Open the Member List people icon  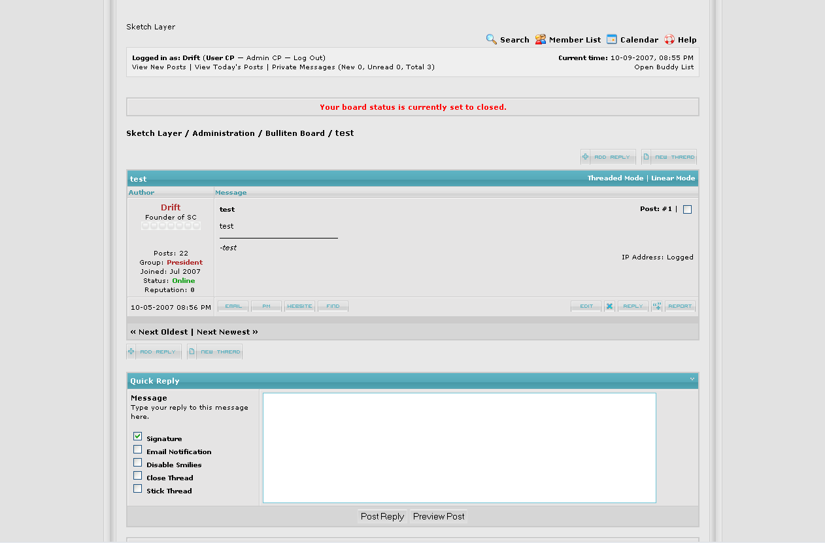[541, 39]
